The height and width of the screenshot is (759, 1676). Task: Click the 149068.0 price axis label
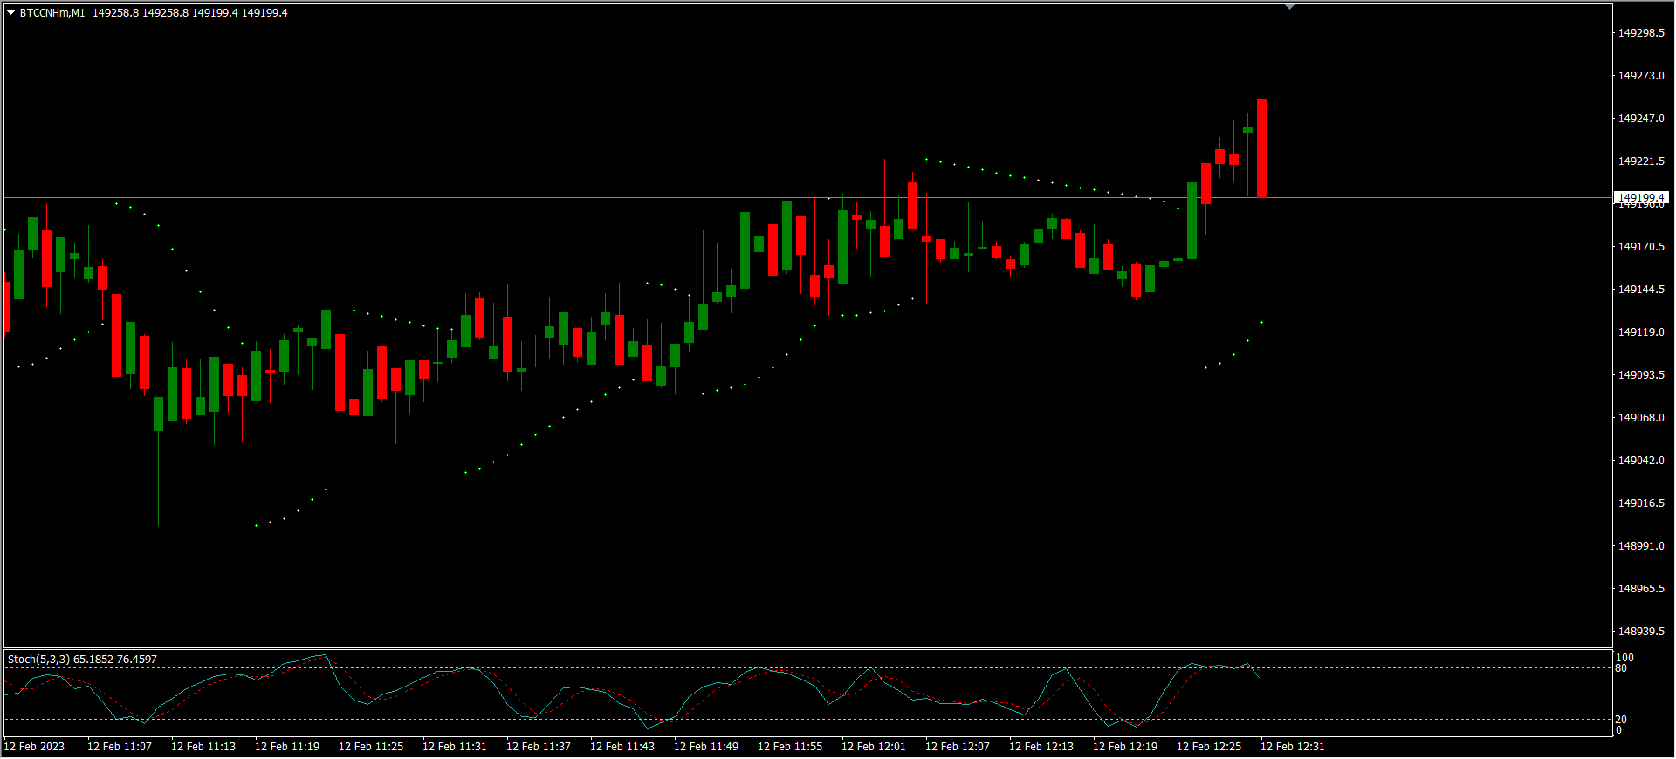point(1641,418)
